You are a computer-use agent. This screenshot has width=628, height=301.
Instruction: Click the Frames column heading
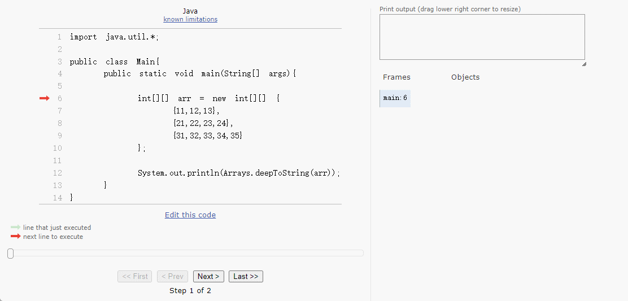[x=396, y=77]
